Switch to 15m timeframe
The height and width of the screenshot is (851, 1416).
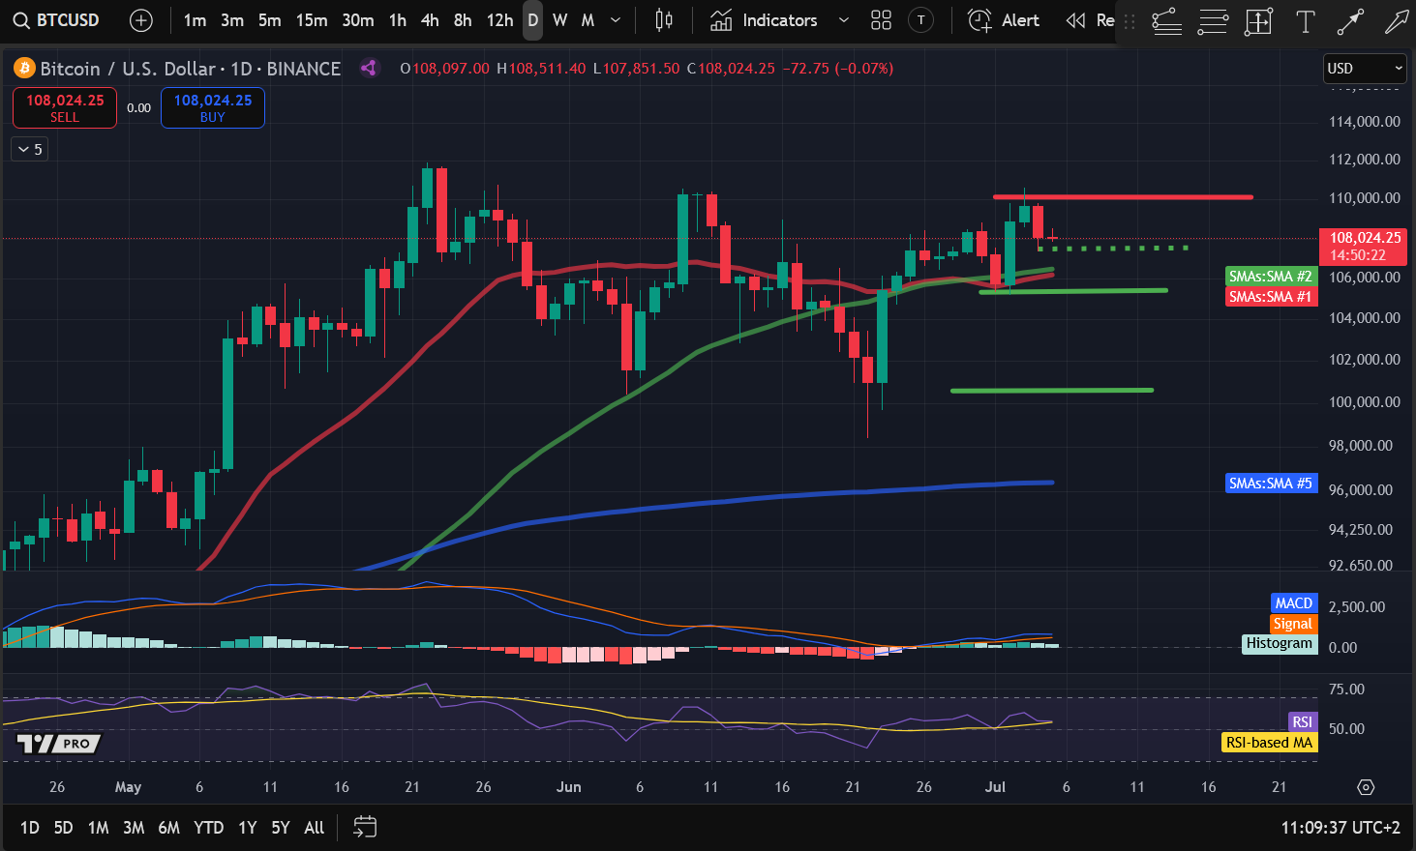tap(312, 20)
